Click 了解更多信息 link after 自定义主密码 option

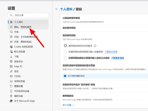point(118,58)
